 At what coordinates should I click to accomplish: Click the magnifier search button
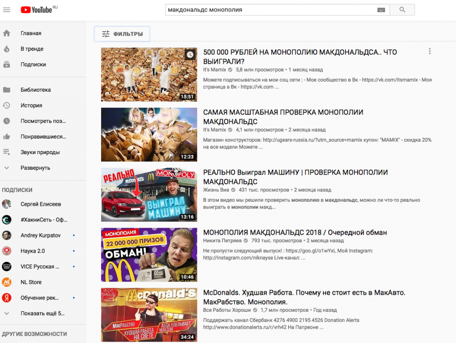point(402,10)
